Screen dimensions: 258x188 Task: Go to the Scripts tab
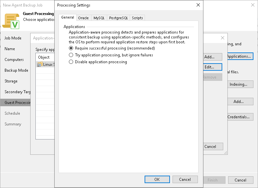pos(137,18)
